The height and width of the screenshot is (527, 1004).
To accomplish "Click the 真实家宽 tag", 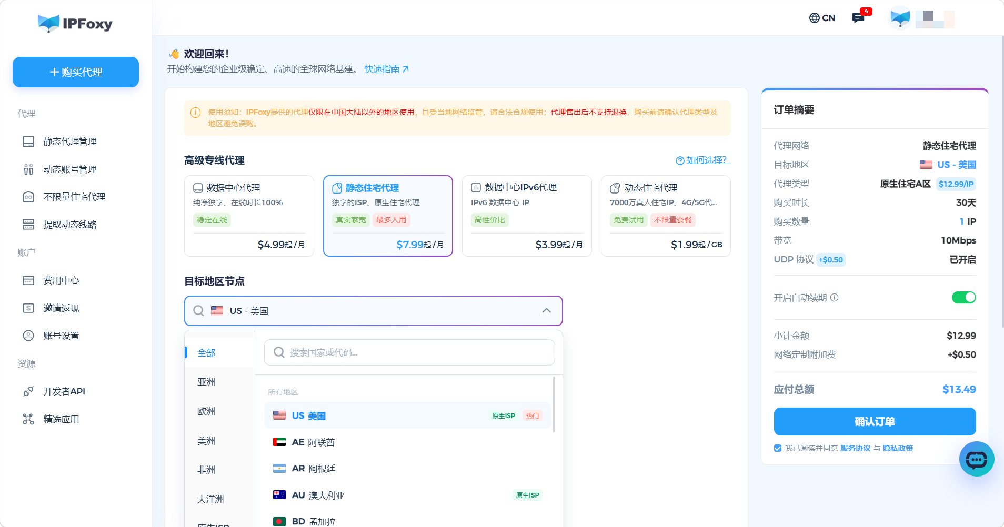I will (350, 220).
